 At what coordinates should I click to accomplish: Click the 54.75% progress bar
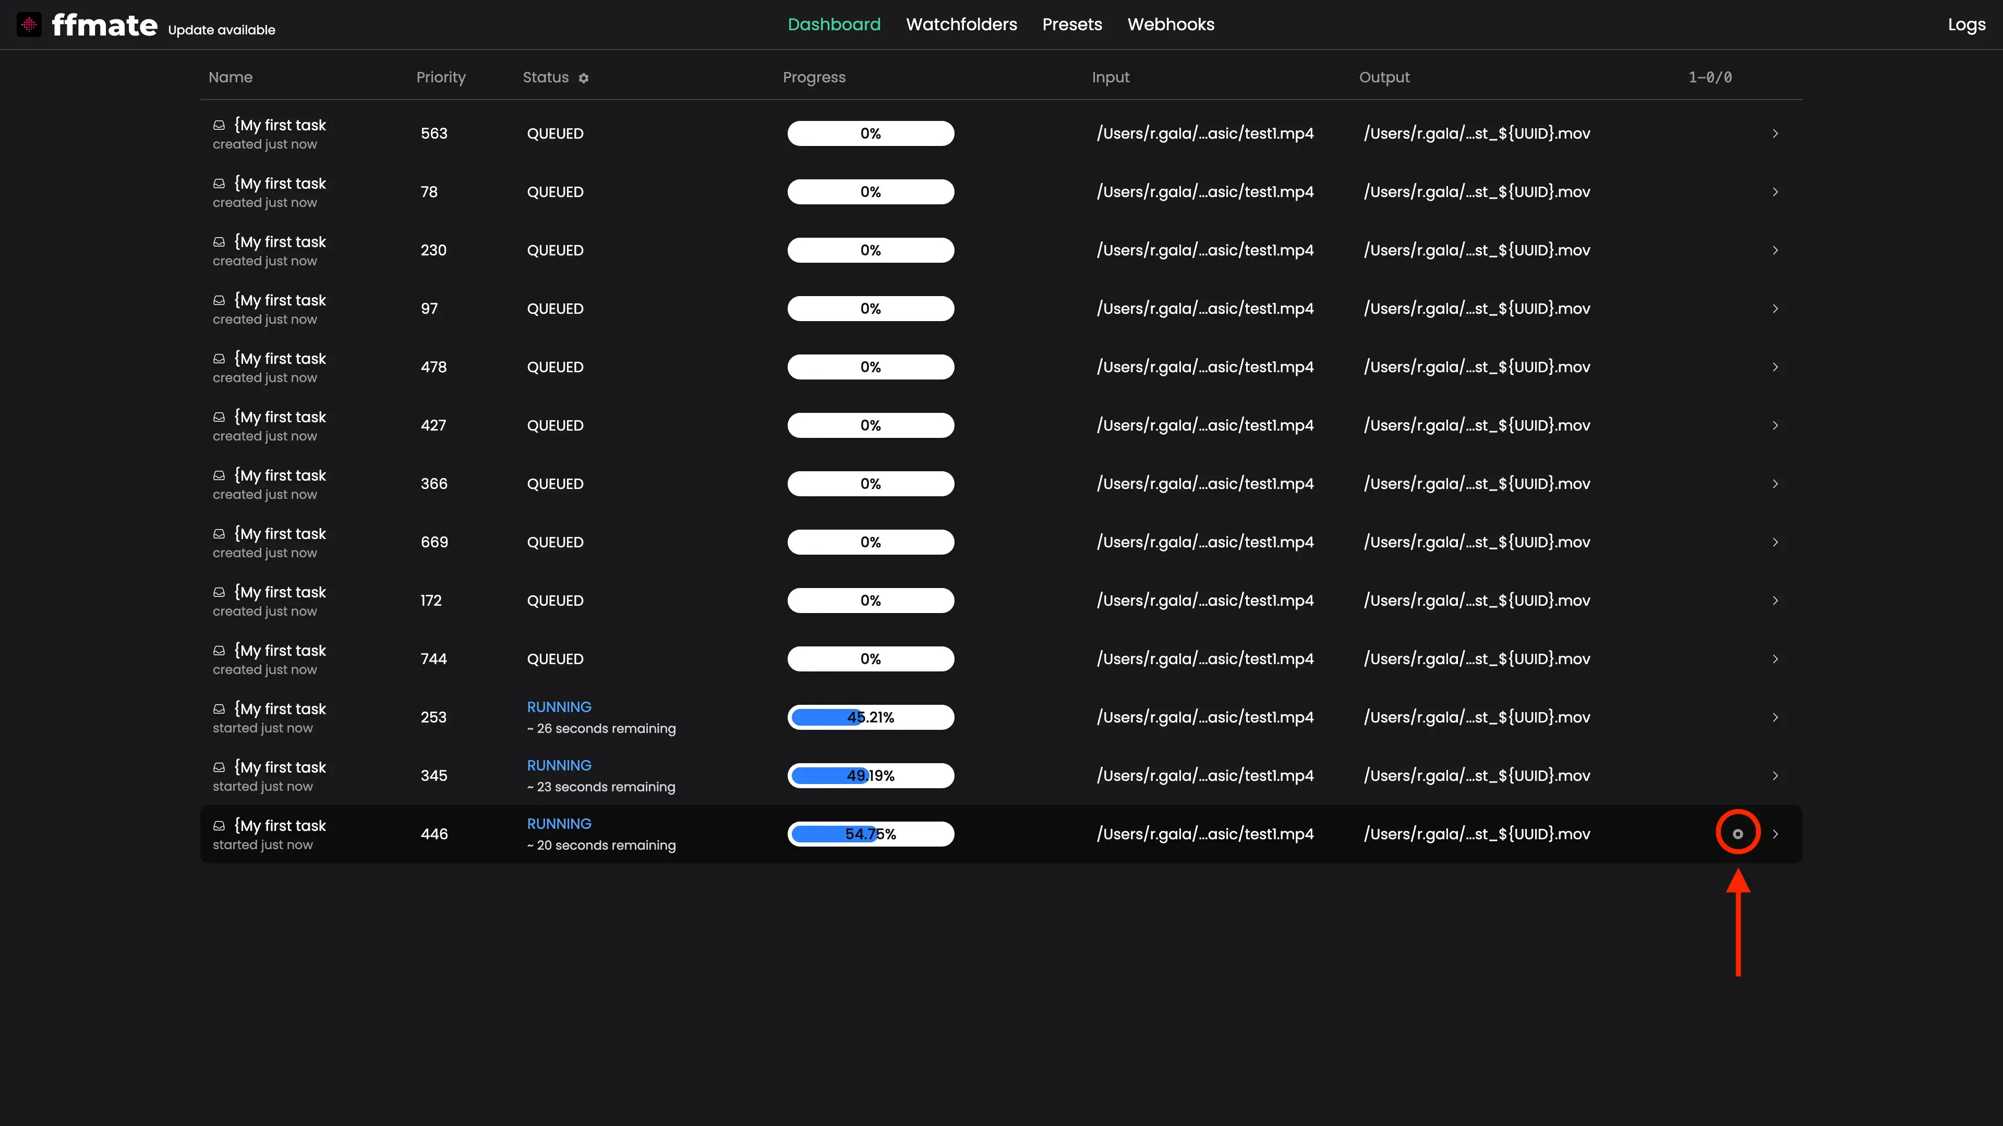pyautogui.click(x=870, y=834)
